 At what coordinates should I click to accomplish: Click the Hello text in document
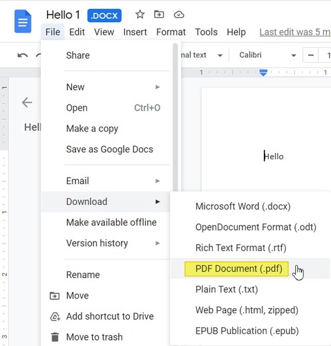(274, 156)
